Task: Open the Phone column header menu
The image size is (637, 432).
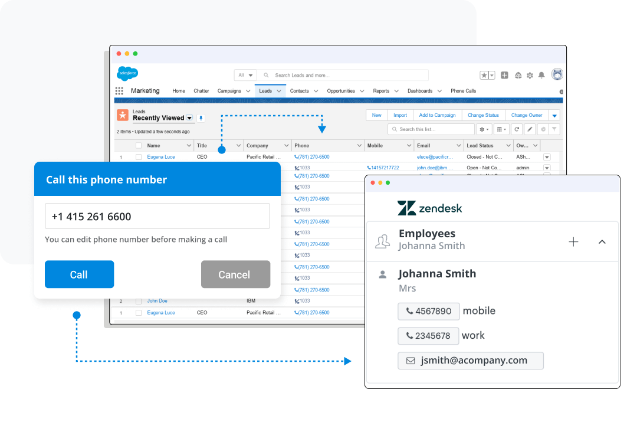Action: coord(360,146)
